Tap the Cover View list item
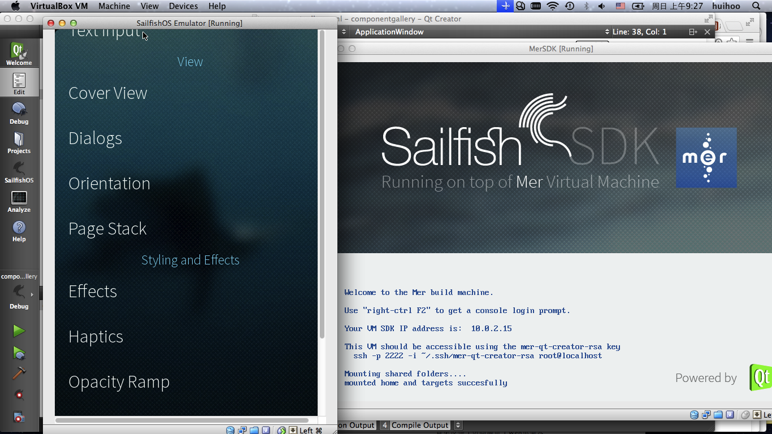This screenshot has height=434, width=772. 108,93
